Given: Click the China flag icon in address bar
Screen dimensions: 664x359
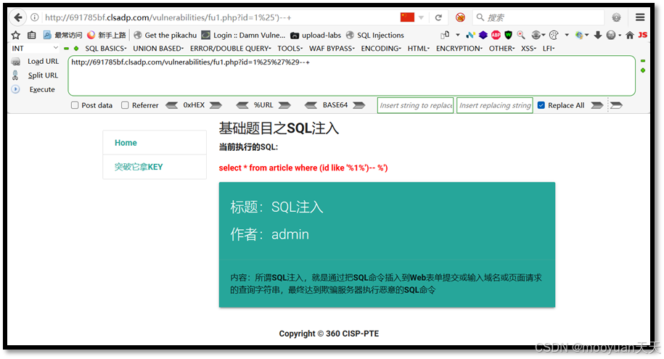Looking at the screenshot, I should [407, 17].
